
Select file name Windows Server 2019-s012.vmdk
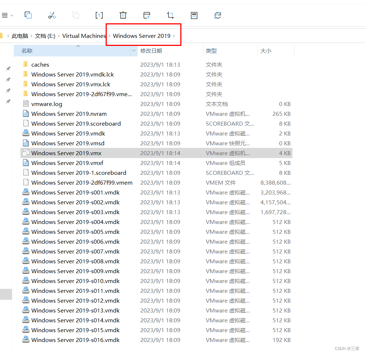75,300
